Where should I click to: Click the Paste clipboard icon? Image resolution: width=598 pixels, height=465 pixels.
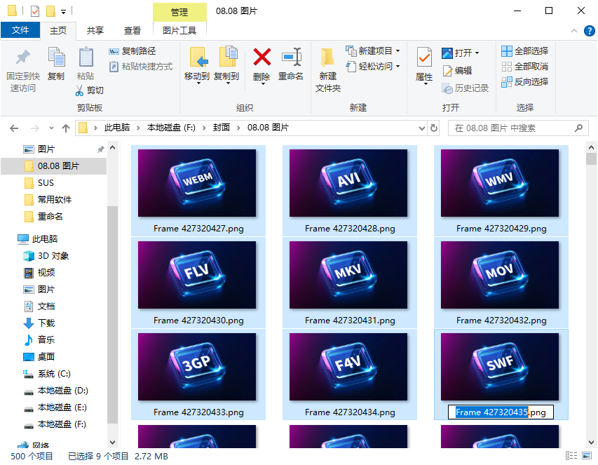coord(86,58)
